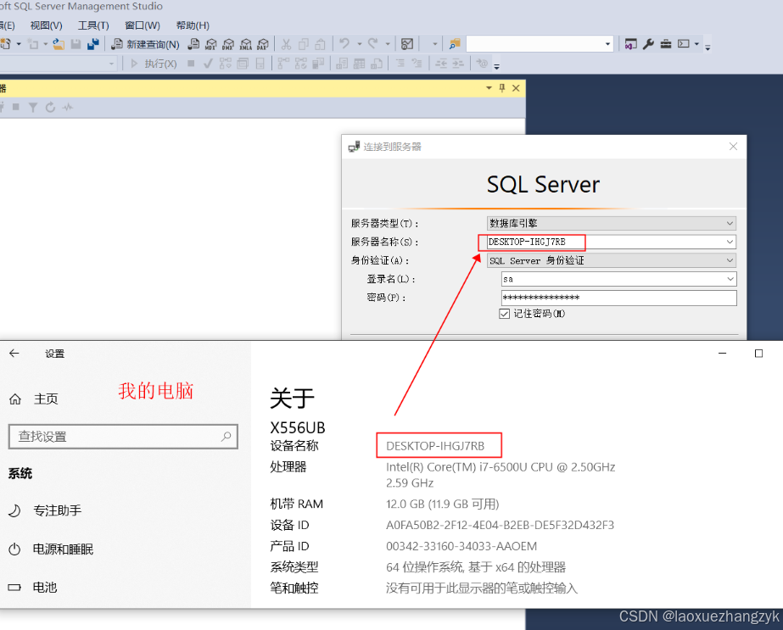
Task: Expand the Authentication (身份验证) dropdown
Action: (730, 260)
